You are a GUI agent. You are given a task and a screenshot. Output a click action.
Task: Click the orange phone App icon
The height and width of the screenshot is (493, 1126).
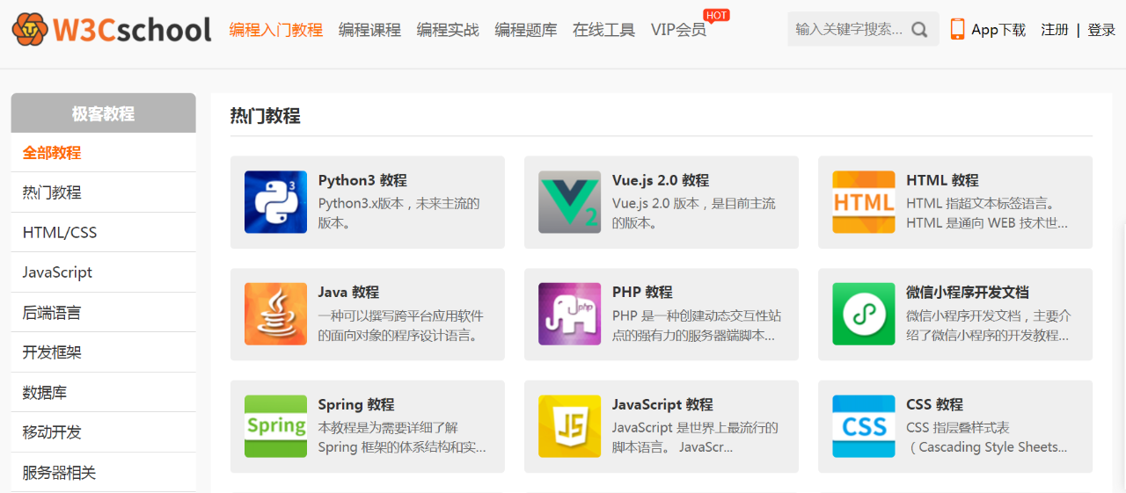tap(957, 30)
